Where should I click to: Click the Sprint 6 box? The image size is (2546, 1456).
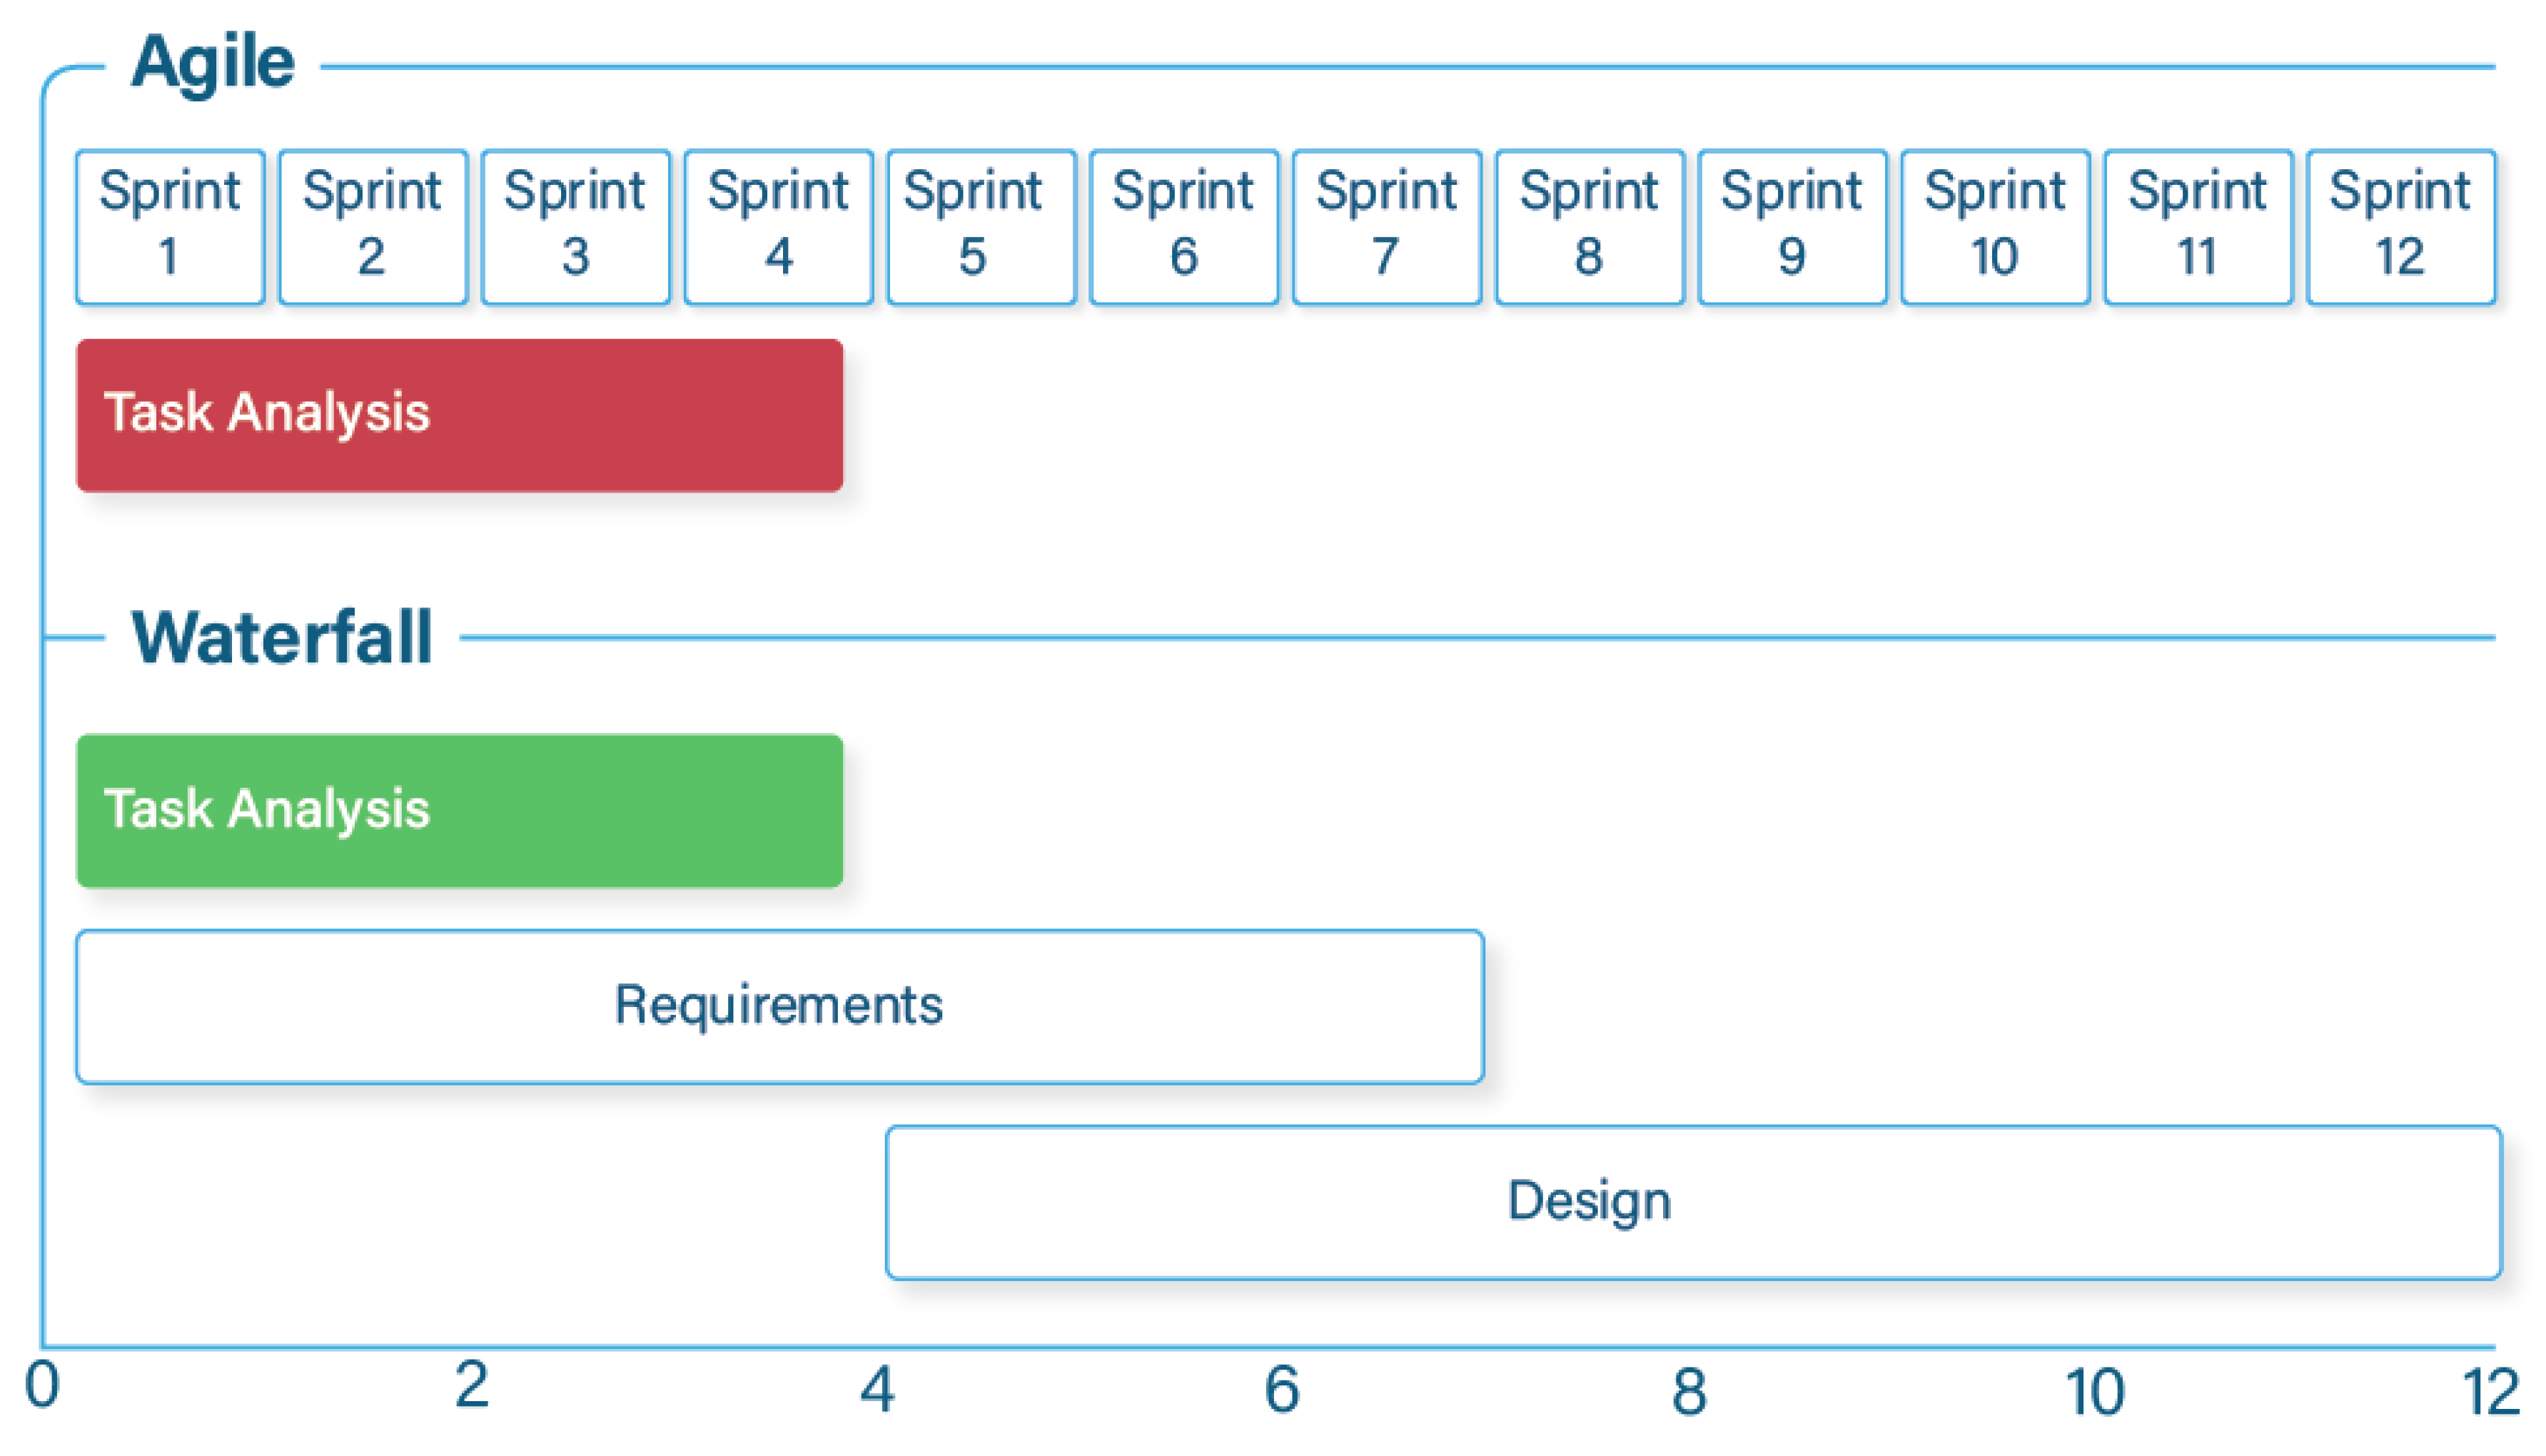(x=1185, y=227)
